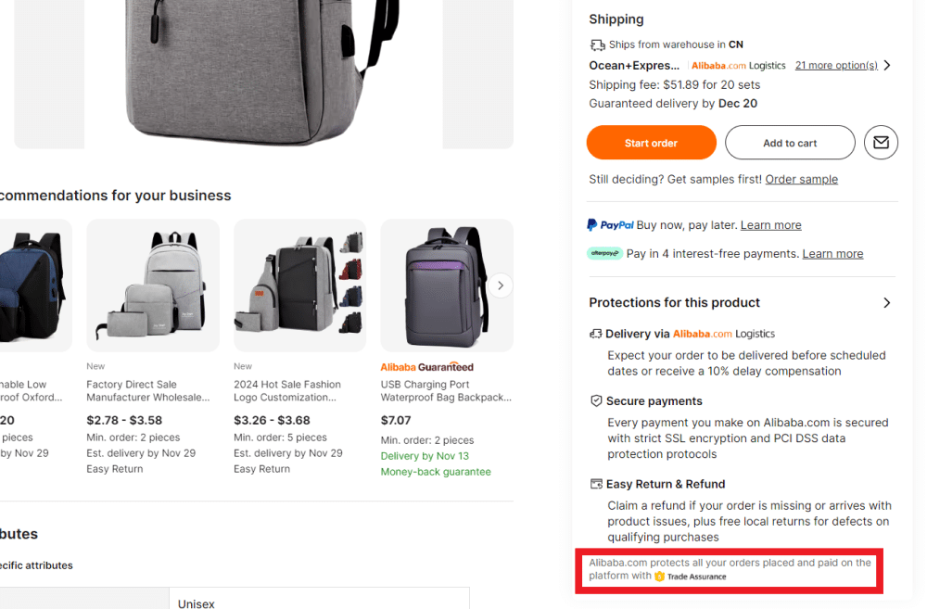
Task: Click the Afterpay logo badge
Action: pyautogui.click(x=603, y=252)
